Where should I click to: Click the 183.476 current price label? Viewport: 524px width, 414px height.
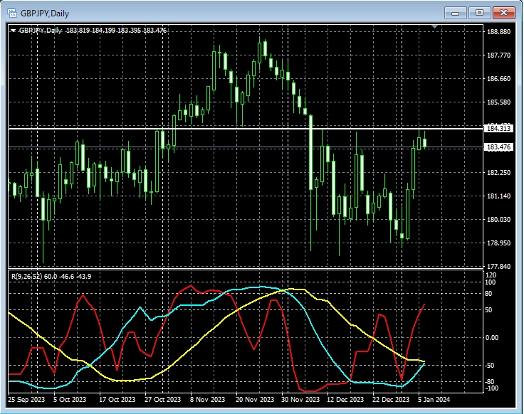(498, 147)
